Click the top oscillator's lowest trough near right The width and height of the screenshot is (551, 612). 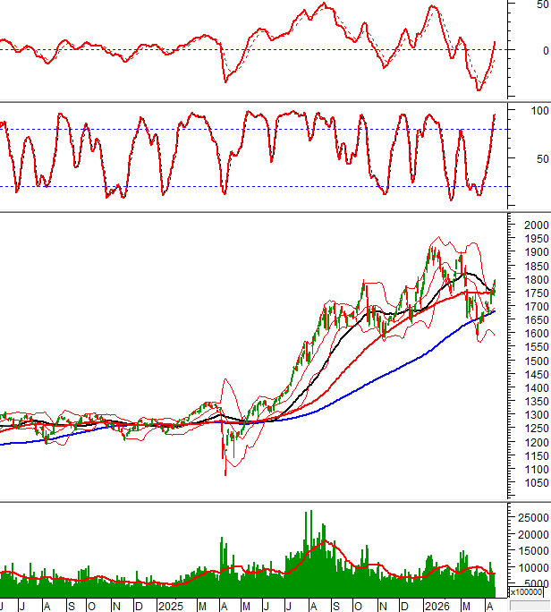pyautogui.click(x=478, y=89)
